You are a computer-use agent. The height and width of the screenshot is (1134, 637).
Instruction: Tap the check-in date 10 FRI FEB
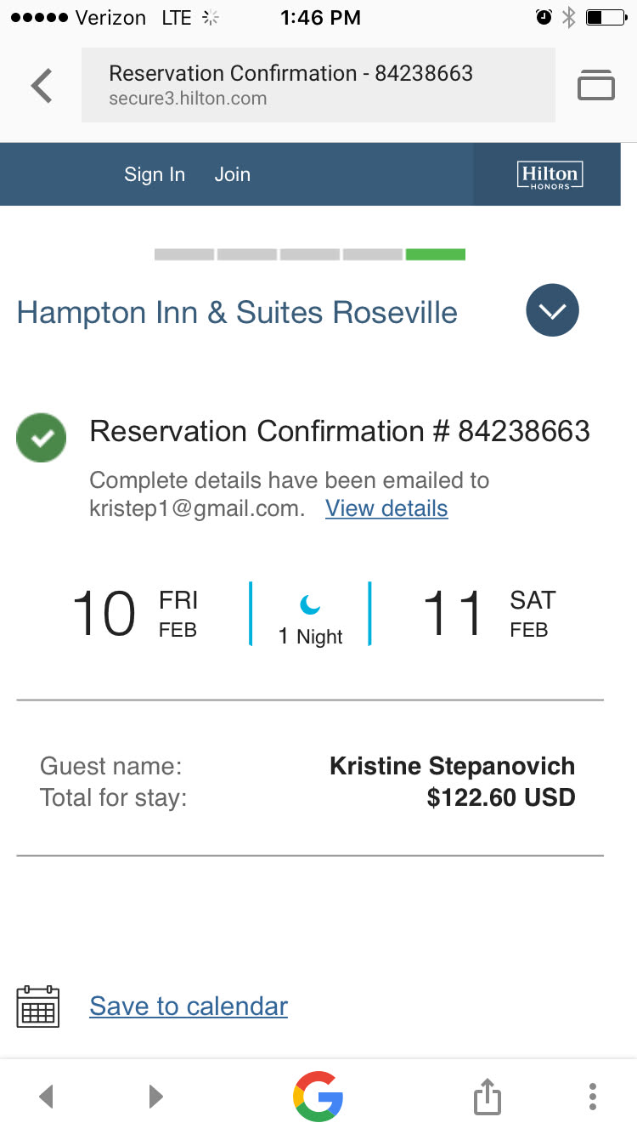click(x=134, y=614)
